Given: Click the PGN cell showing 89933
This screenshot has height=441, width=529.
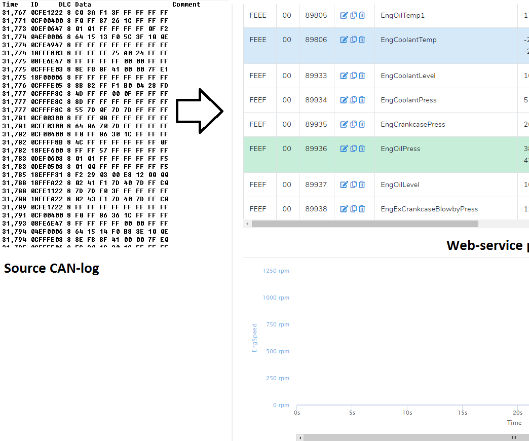Looking at the screenshot, I should tap(316, 76).
